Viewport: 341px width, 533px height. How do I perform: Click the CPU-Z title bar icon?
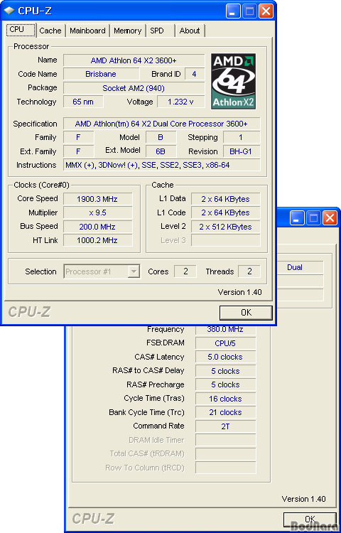tap(9, 11)
